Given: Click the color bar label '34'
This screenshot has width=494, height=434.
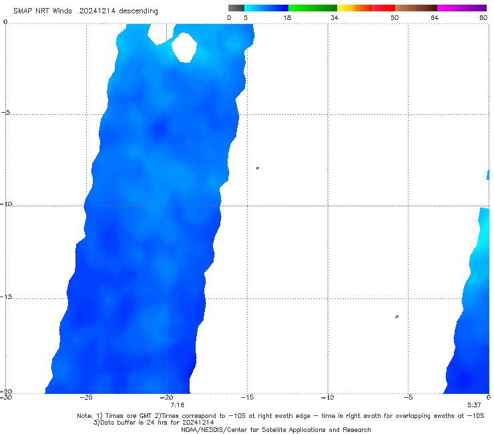Looking at the screenshot, I should [334, 17].
